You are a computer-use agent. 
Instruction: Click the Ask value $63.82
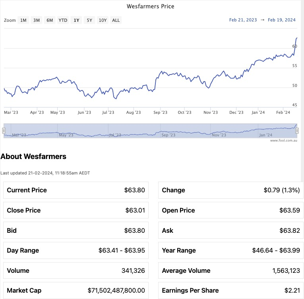click(x=290, y=230)
